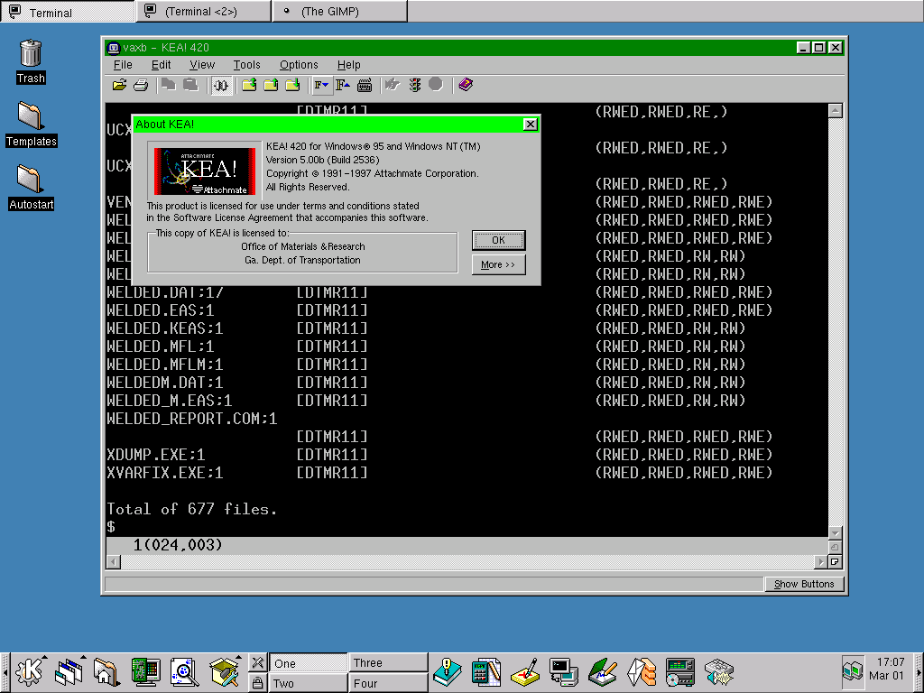This screenshot has width=924, height=693.
Task: Click the greyed Copy icon in KEA! toolbar
Action: point(169,86)
